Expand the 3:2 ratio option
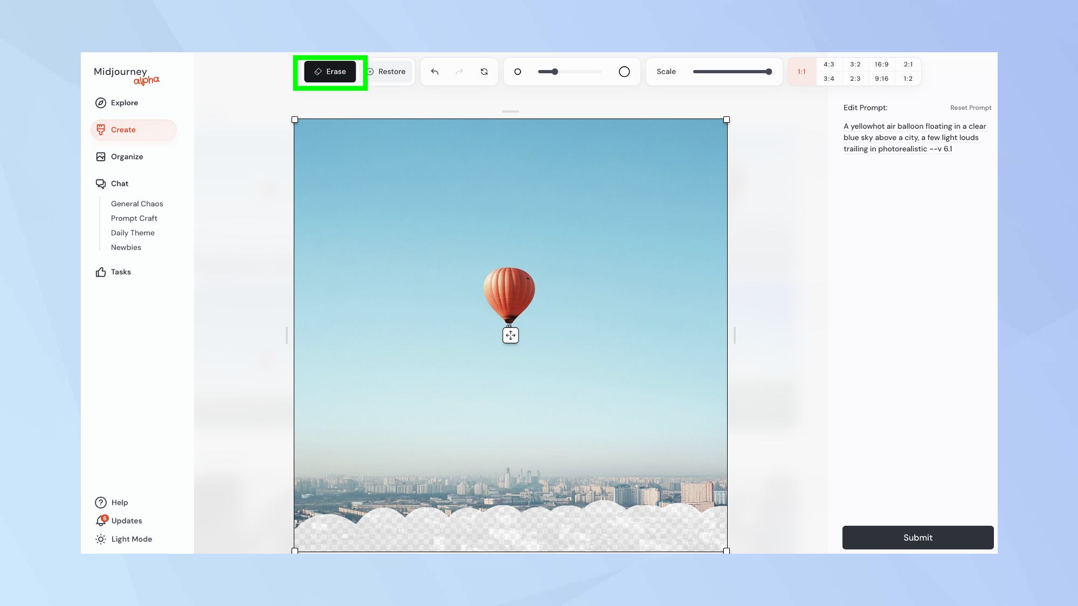This screenshot has height=606, width=1078. pos(855,65)
